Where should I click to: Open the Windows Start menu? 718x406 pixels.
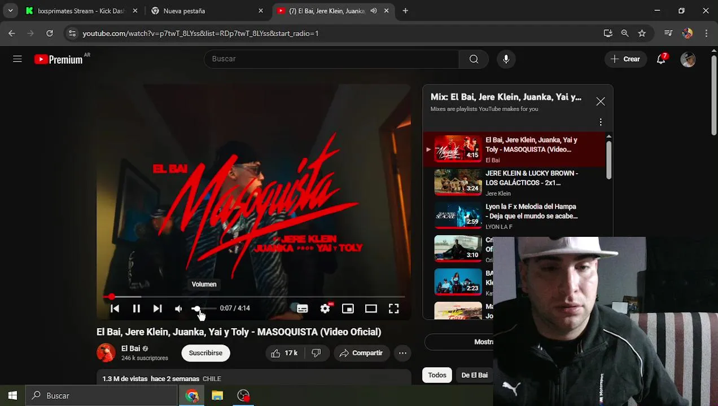(x=12, y=395)
